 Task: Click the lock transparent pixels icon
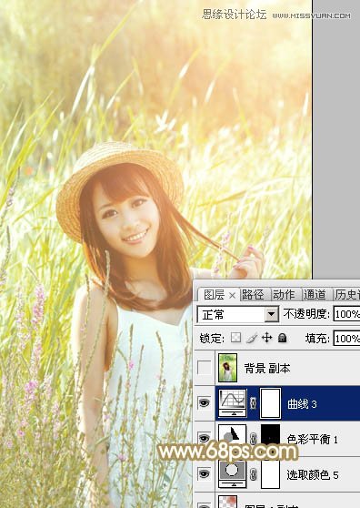[235, 338]
